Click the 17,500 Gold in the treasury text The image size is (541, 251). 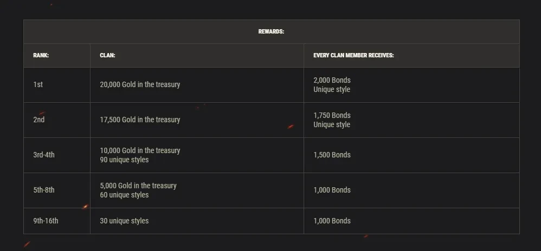[140, 120]
